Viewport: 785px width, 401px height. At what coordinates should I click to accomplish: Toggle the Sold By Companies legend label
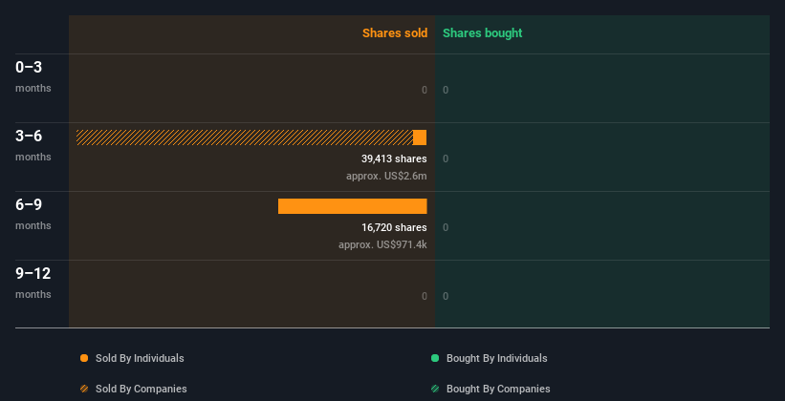click(142, 389)
